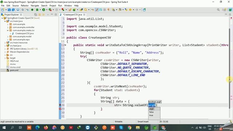This screenshot has width=233, height=131.
Task: Collapse the src/main/java folder
Action: 5,21
